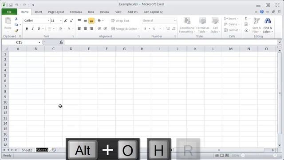Click the Paste icon
284x160 pixels.
[8, 21]
